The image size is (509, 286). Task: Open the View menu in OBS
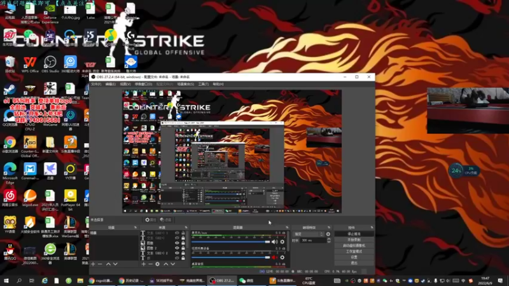pos(125,84)
